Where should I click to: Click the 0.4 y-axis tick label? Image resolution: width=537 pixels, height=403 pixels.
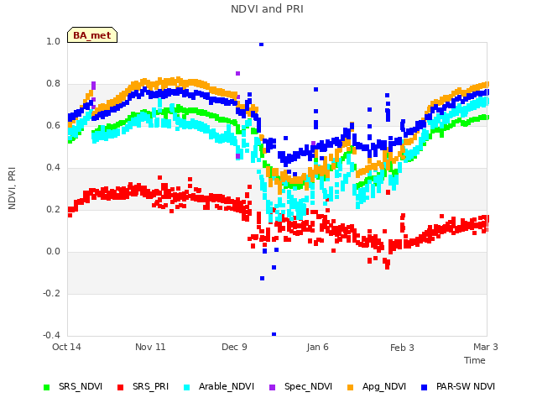coord(53,168)
